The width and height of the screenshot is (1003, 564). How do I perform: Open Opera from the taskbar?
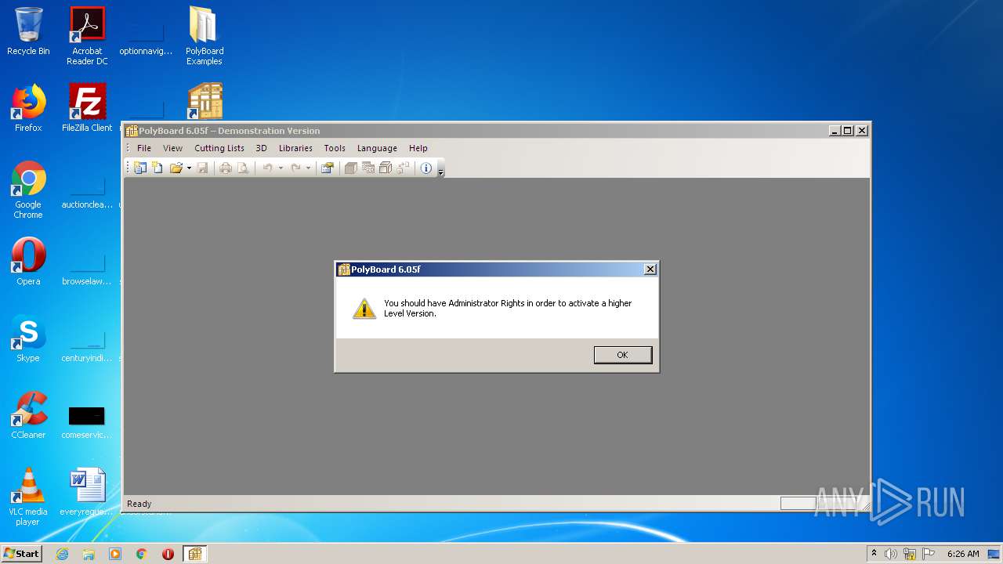coord(168,554)
